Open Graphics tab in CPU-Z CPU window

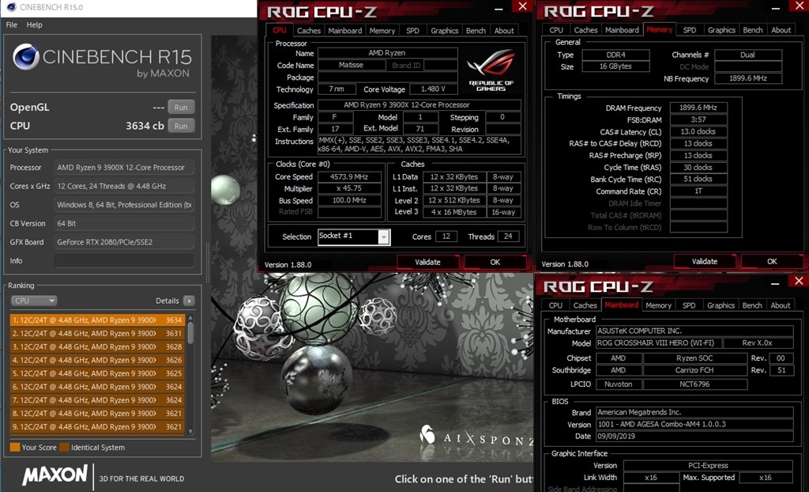(445, 31)
